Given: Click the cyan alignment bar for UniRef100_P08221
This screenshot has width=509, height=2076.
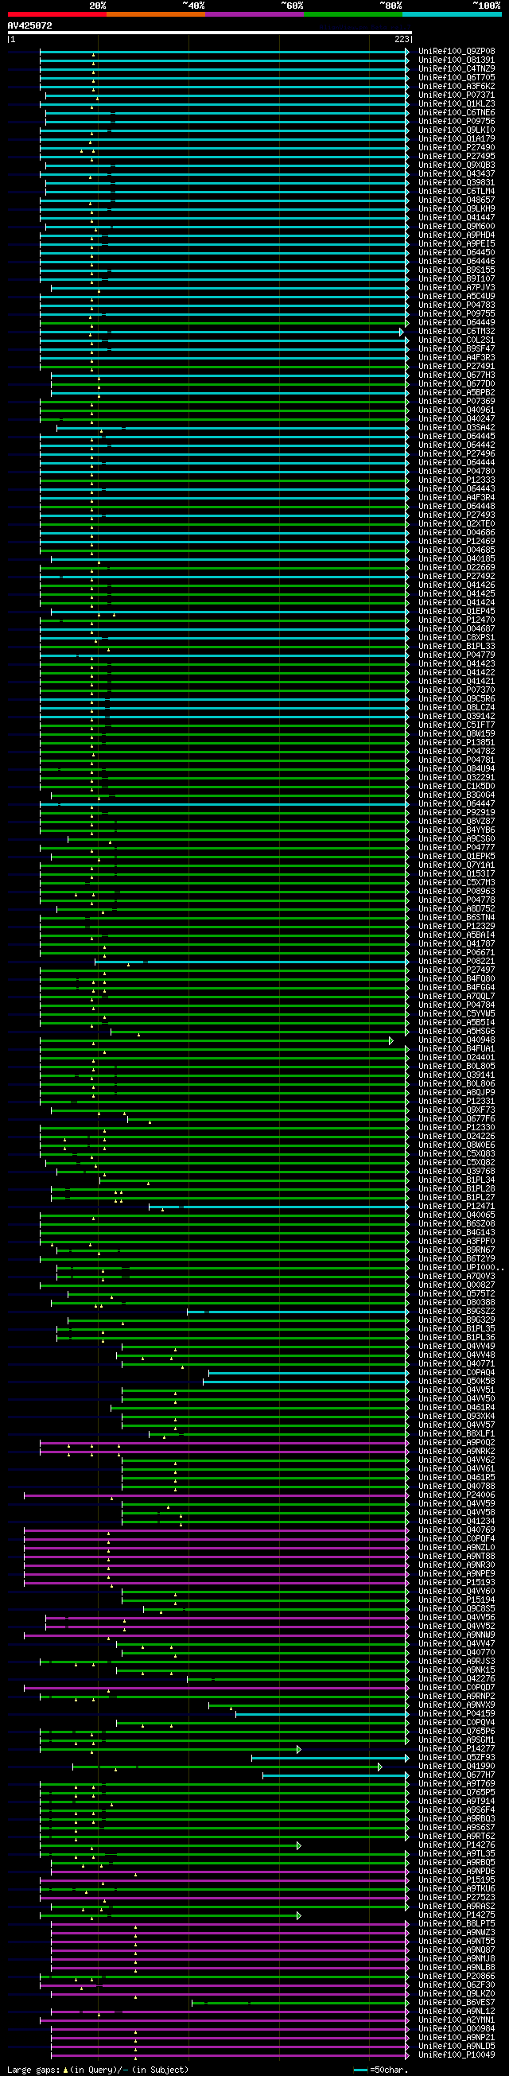Looking at the screenshot, I should (x=252, y=962).
